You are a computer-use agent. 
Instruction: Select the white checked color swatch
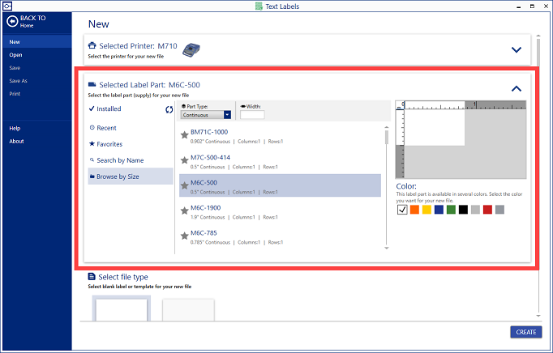click(x=402, y=210)
